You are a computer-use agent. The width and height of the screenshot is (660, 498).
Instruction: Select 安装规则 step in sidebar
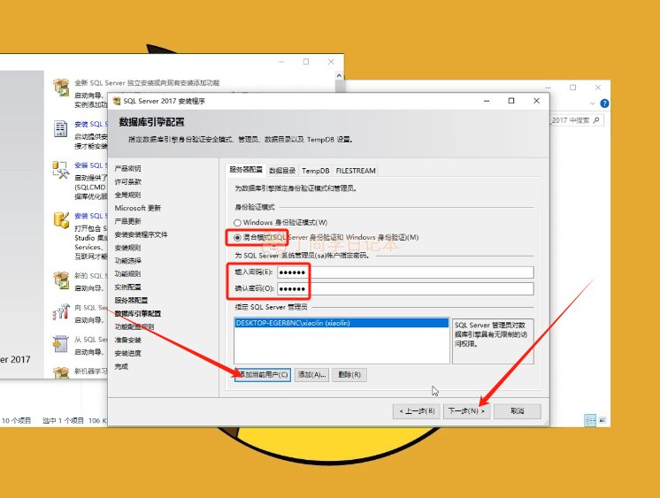[127, 248]
